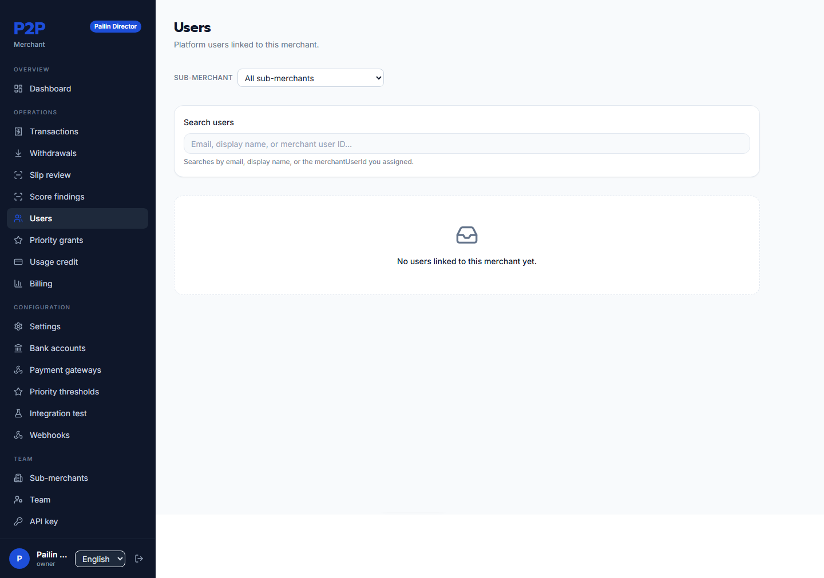Screen dimensions: 824x578
Task: Click the P2P logo
Action: [x=30, y=28]
